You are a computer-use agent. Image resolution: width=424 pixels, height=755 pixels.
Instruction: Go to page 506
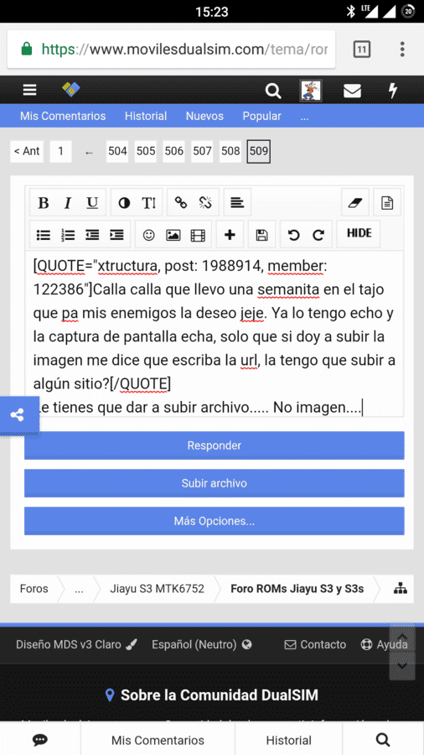pyautogui.click(x=174, y=151)
